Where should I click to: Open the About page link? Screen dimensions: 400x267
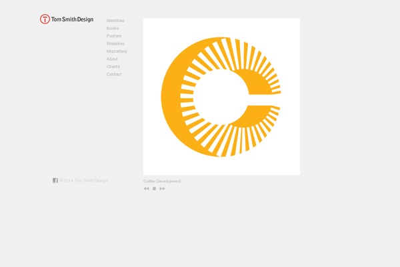click(x=112, y=59)
